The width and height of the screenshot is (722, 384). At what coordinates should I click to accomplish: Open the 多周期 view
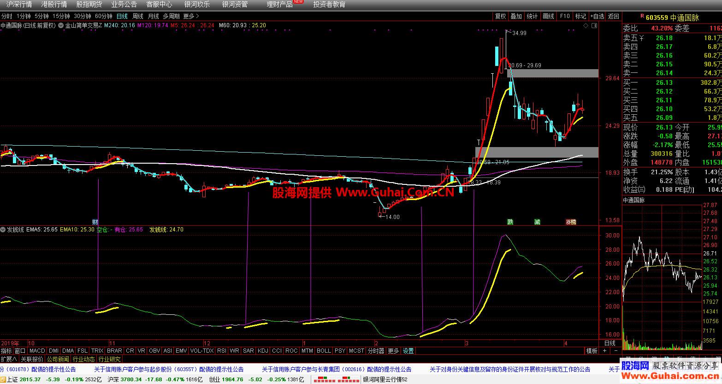[x=171, y=16]
